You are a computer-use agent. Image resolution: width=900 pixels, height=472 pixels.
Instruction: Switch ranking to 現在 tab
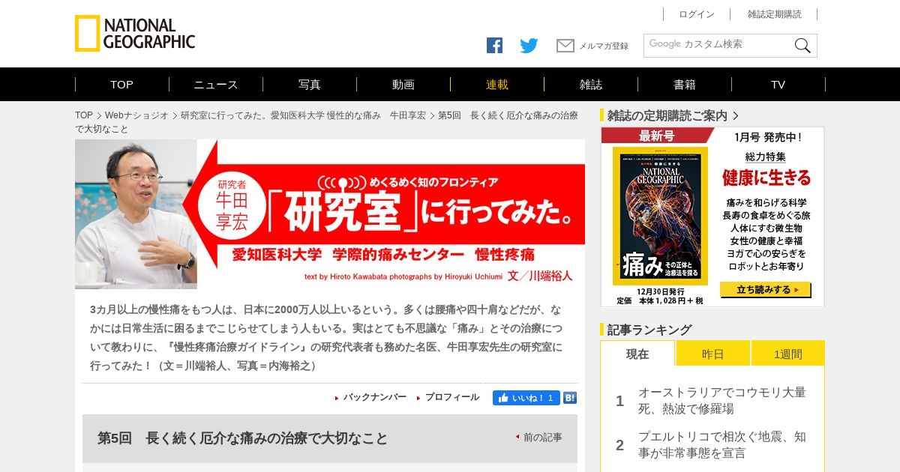(x=637, y=354)
